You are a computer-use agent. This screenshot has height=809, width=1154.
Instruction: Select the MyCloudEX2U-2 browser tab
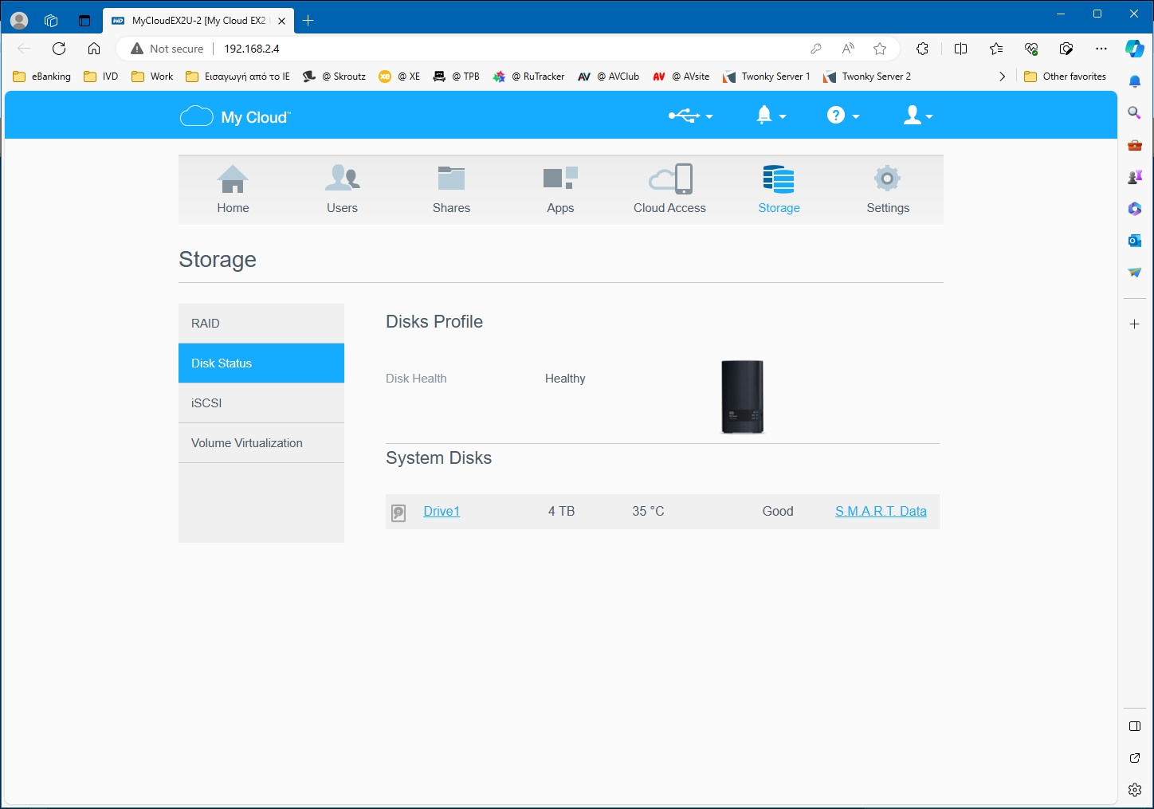click(x=198, y=21)
